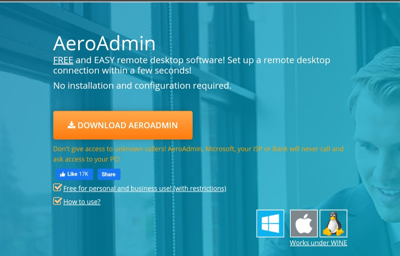Click the Linux Tux penguin icon
The image size is (400, 256).
(333, 223)
